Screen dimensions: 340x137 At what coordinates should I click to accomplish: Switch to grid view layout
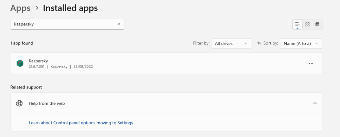click(307, 24)
